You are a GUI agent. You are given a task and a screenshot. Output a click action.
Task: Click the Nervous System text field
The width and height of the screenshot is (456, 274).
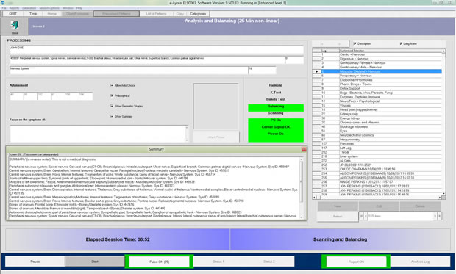[x=129, y=70]
